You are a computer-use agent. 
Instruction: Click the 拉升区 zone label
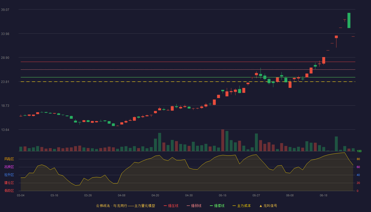click(x=9, y=175)
